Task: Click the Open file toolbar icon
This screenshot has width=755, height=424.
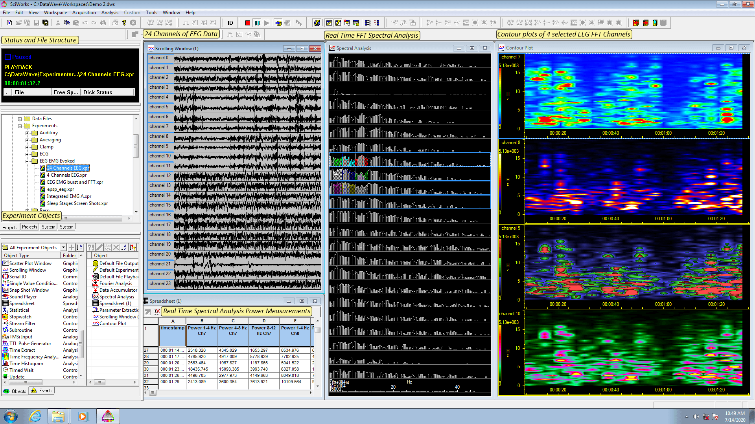Action: pos(18,23)
